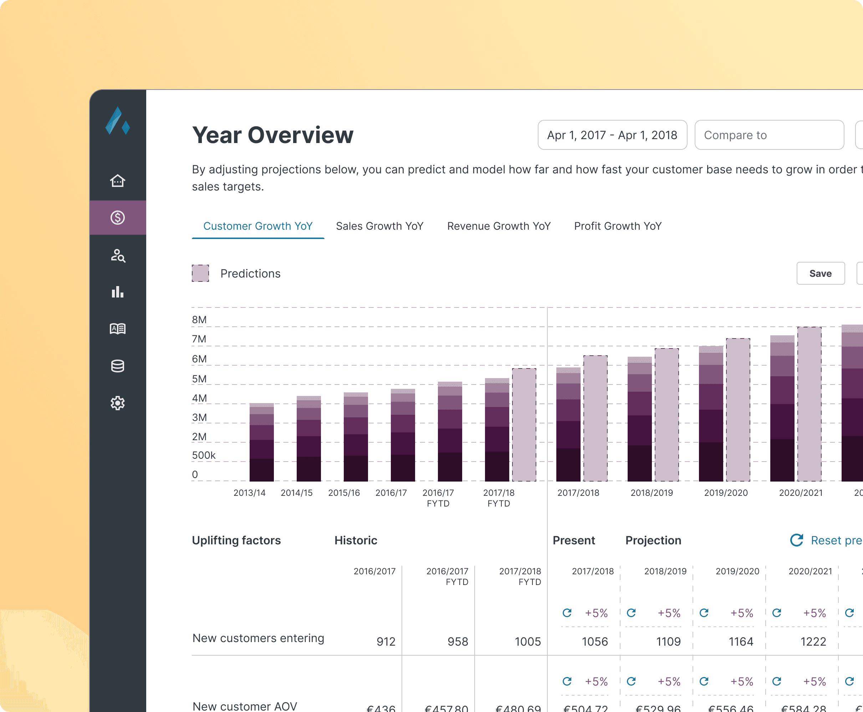Click the Present column heading
This screenshot has width=863, height=712.
574,540
